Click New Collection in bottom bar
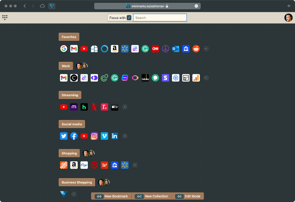 click(151, 196)
